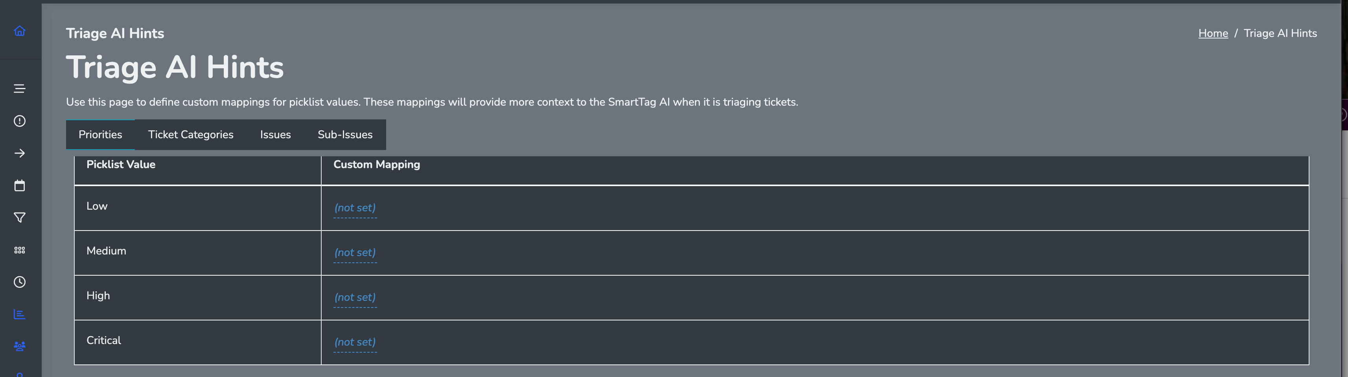Image resolution: width=1348 pixels, height=377 pixels.
Task: Click the bar chart reports icon
Action: coord(19,314)
